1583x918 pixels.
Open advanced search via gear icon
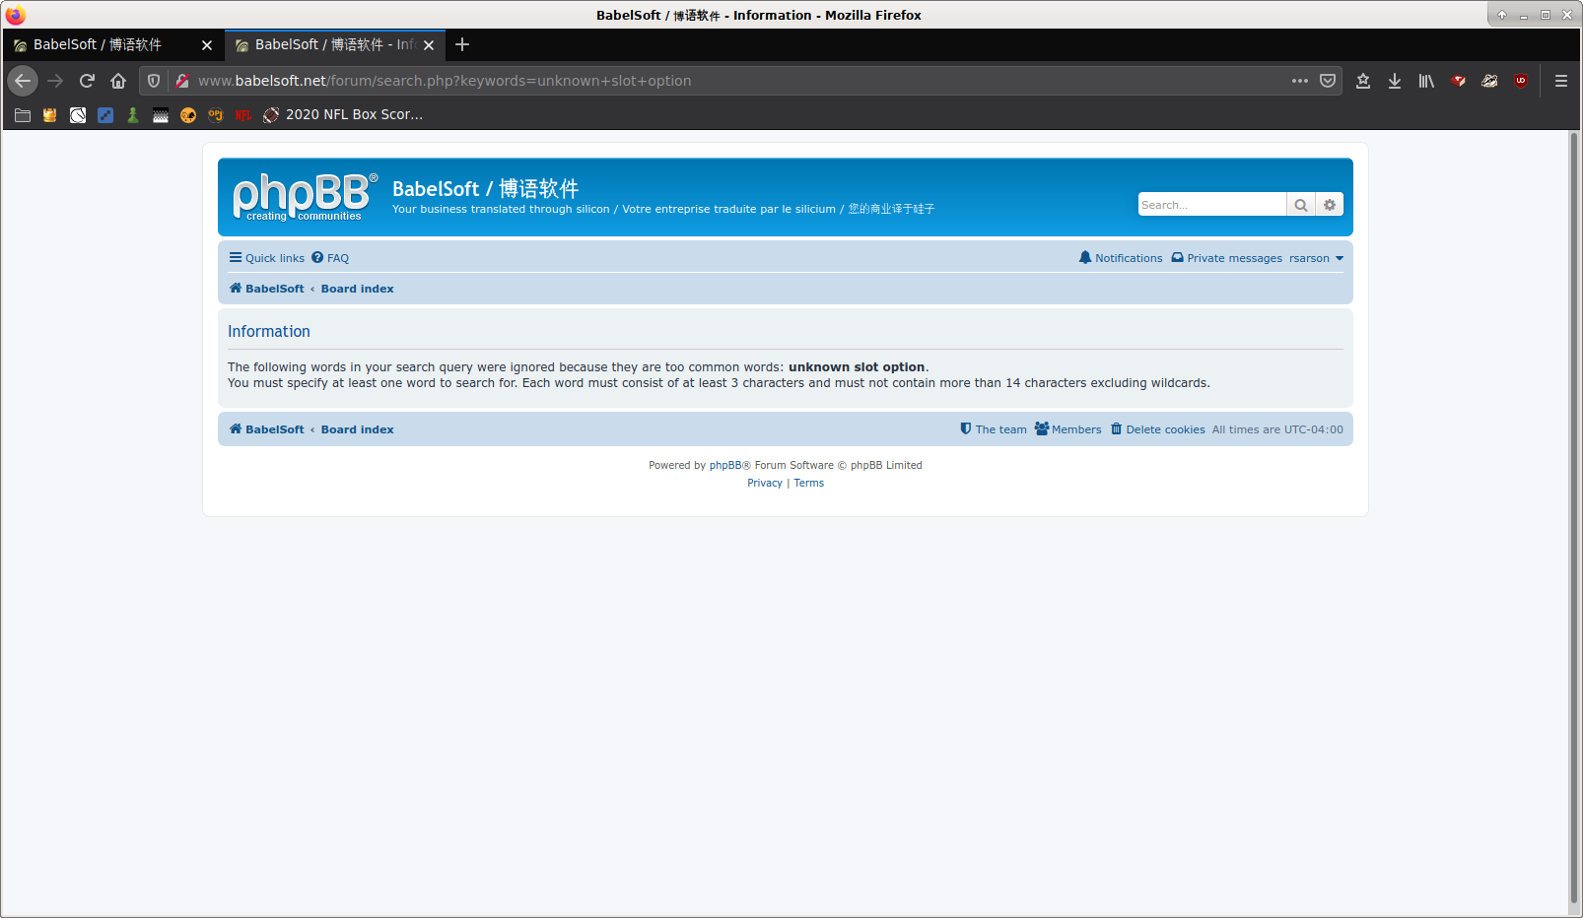1330,205
